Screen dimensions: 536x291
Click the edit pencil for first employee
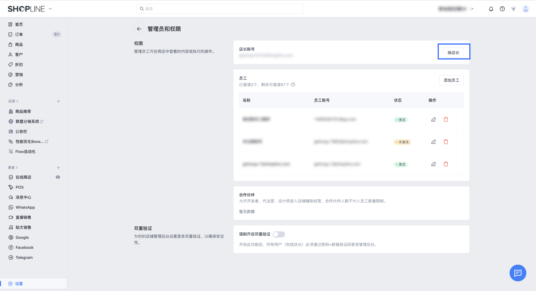[433, 120]
